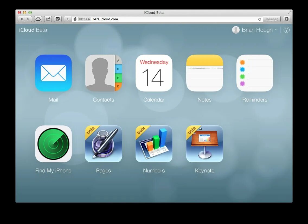Screen dimensions: 308x224
Task: Click the Calendar label
Action: (154, 100)
